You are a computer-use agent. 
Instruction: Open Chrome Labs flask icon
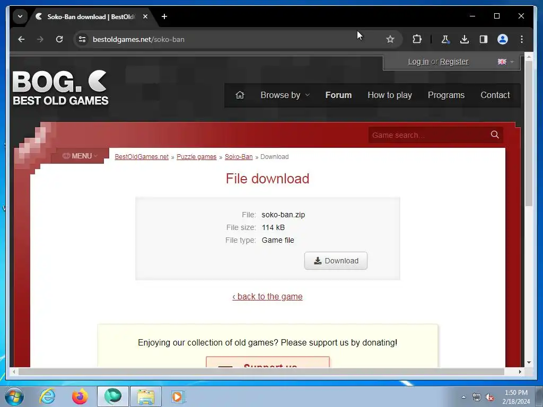(445, 39)
